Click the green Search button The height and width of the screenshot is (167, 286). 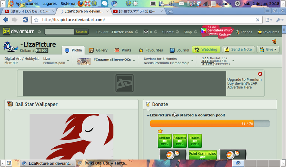pos(81,32)
